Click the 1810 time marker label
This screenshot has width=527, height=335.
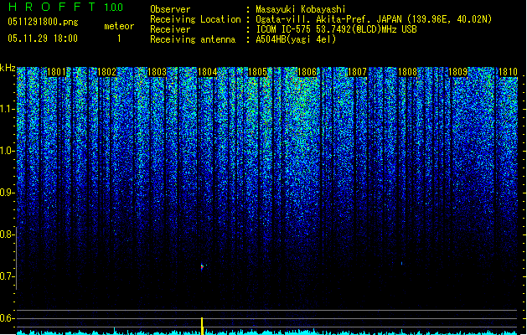point(508,72)
